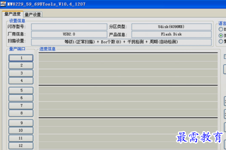This screenshot has width=226, height=150.
Task: Click the 分区类型: label
Action: 118,27
